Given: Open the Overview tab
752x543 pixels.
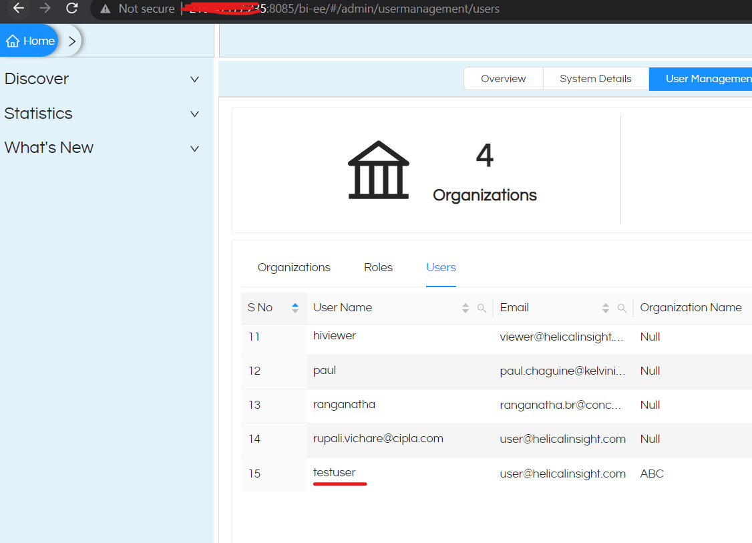Looking at the screenshot, I should tap(503, 79).
